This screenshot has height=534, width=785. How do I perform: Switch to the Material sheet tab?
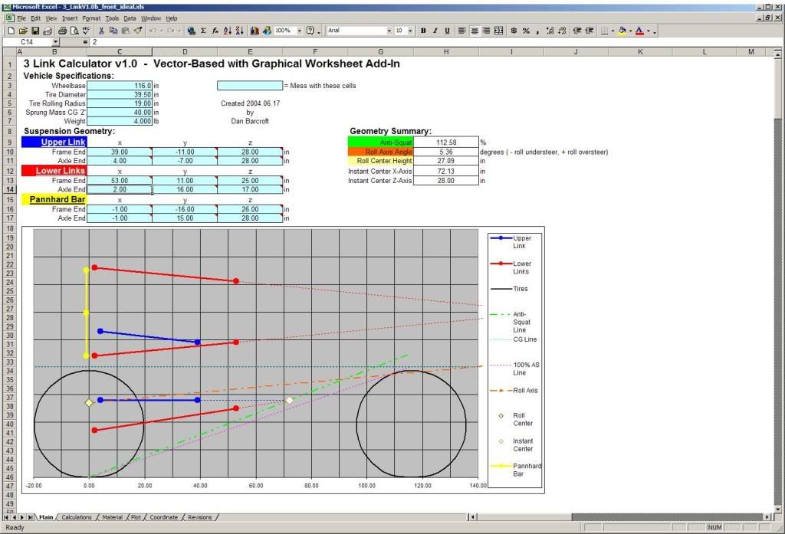(x=112, y=517)
